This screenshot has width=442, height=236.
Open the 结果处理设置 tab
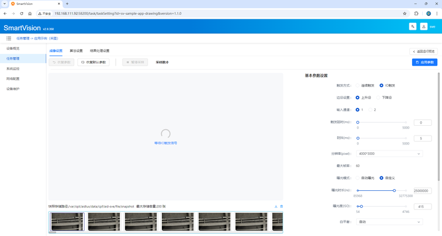(99, 51)
